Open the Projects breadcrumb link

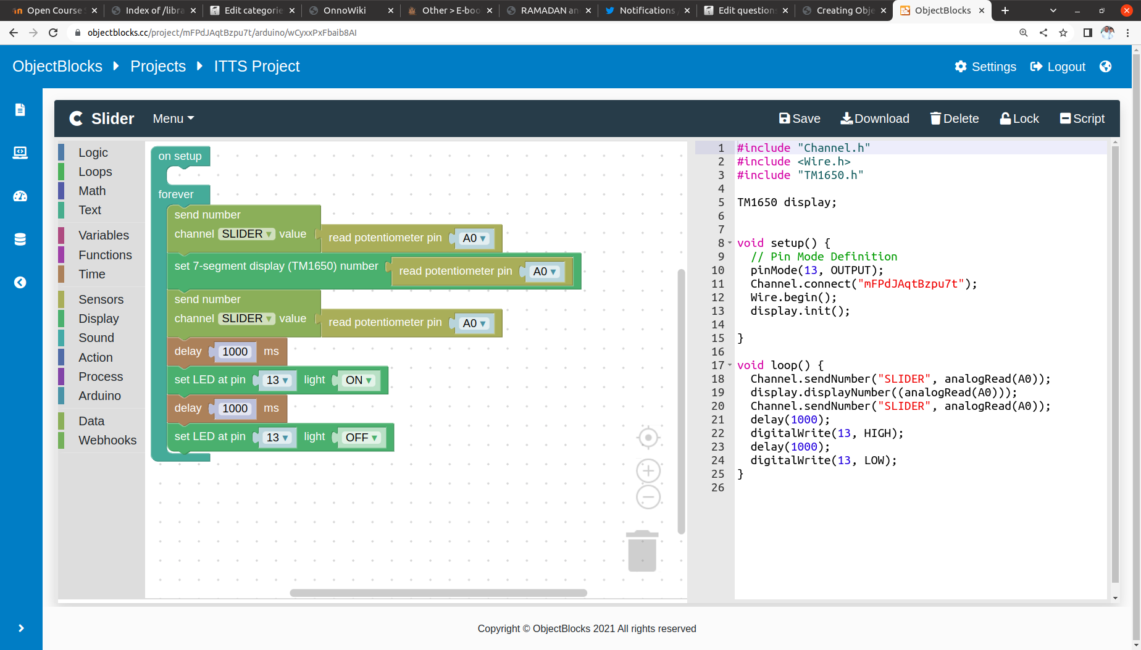point(158,67)
